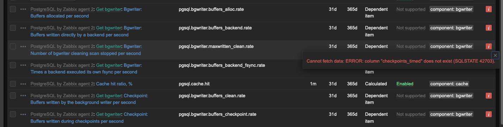The height and width of the screenshot is (127, 503).
Task: Open three-dot menu for Cache hit ratio item
Action: (x=23, y=84)
